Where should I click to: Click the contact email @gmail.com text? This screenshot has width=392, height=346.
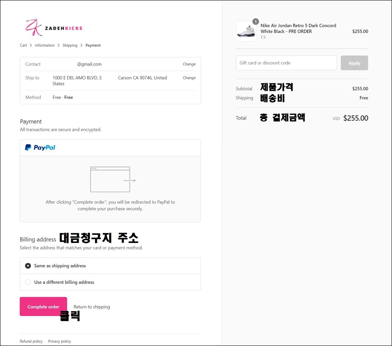(89, 64)
